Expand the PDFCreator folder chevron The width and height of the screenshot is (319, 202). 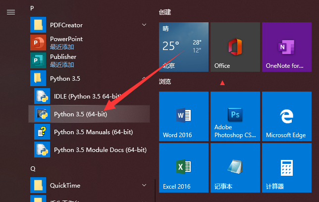click(x=144, y=25)
